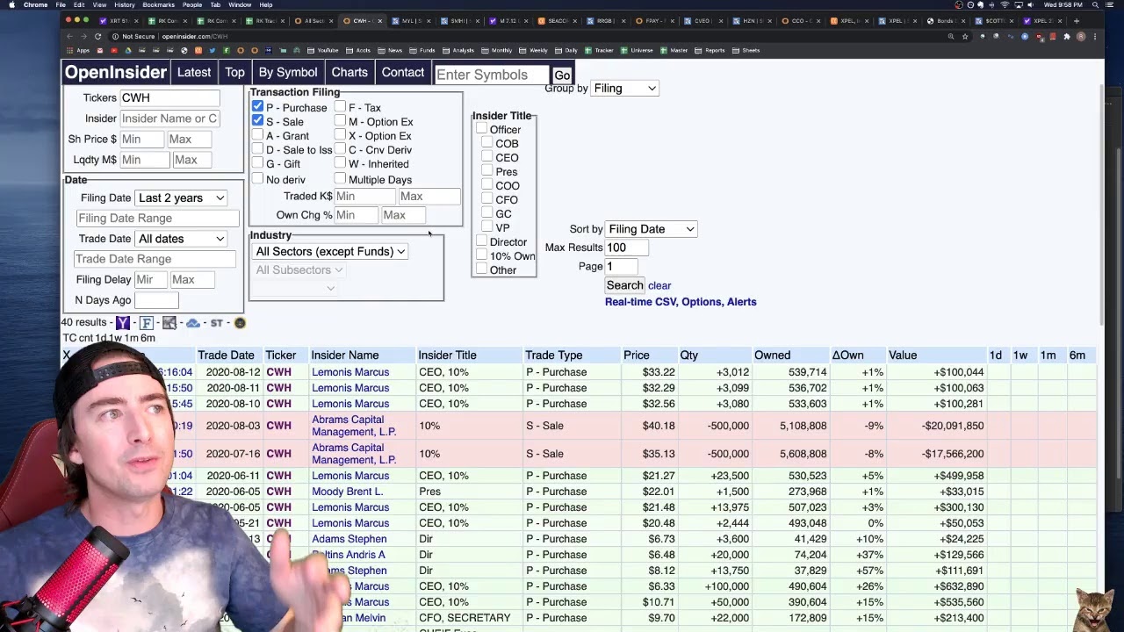Open the Tracker sheet bookmark
The height and width of the screenshot is (632, 1124).
pyautogui.click(x=600, y=50)
